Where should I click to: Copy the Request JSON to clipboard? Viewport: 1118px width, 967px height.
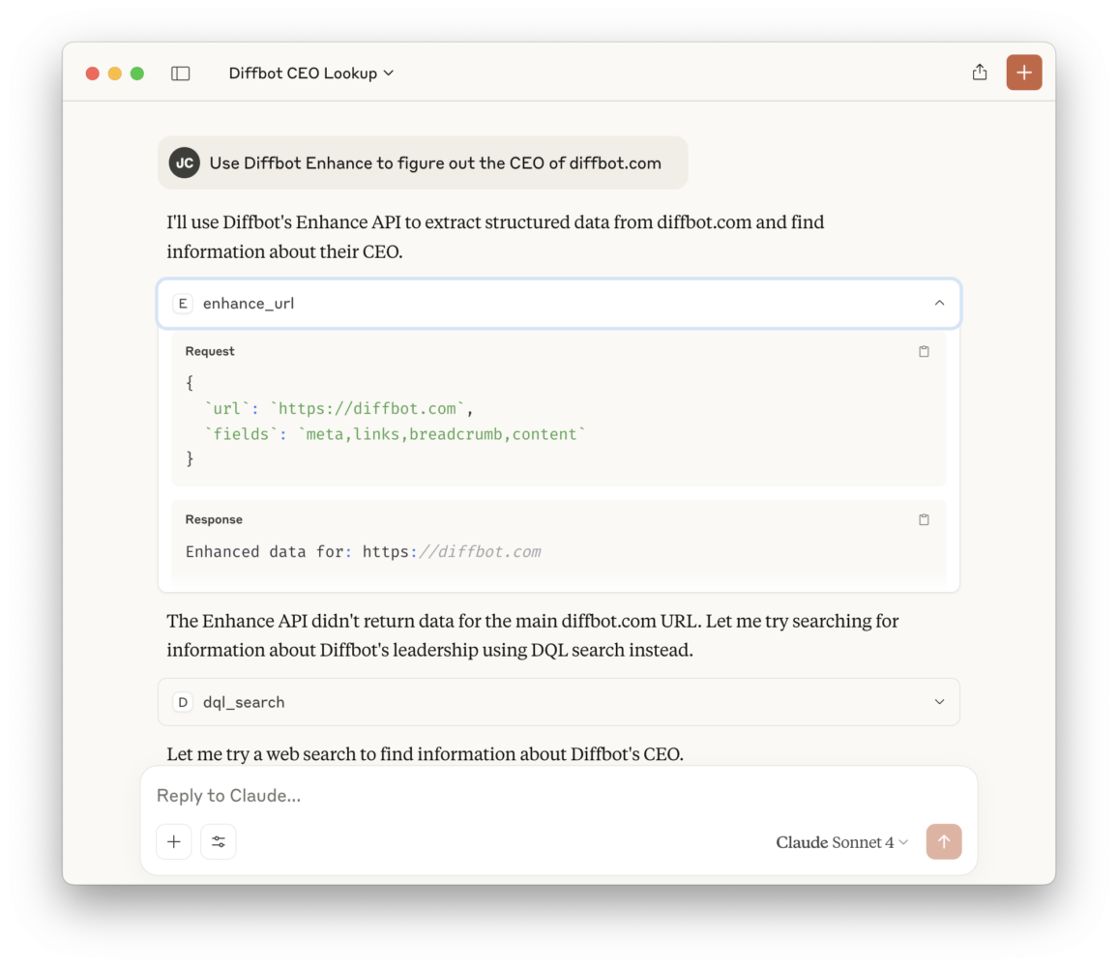(x=924, y=352)
